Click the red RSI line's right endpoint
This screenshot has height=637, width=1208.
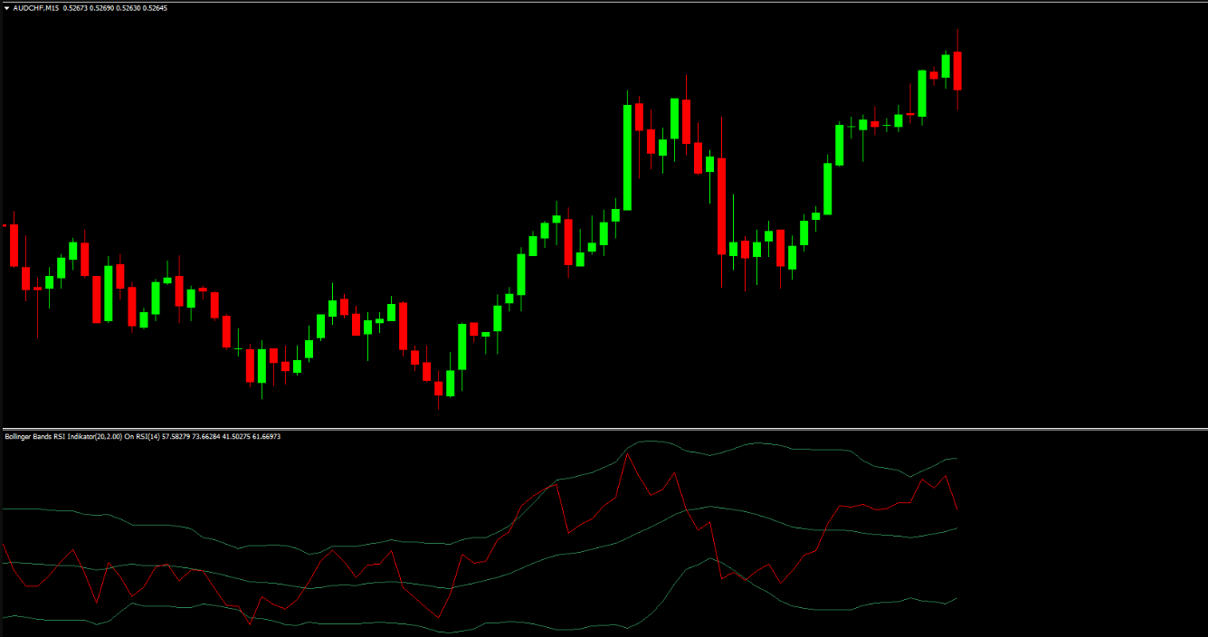956,508
